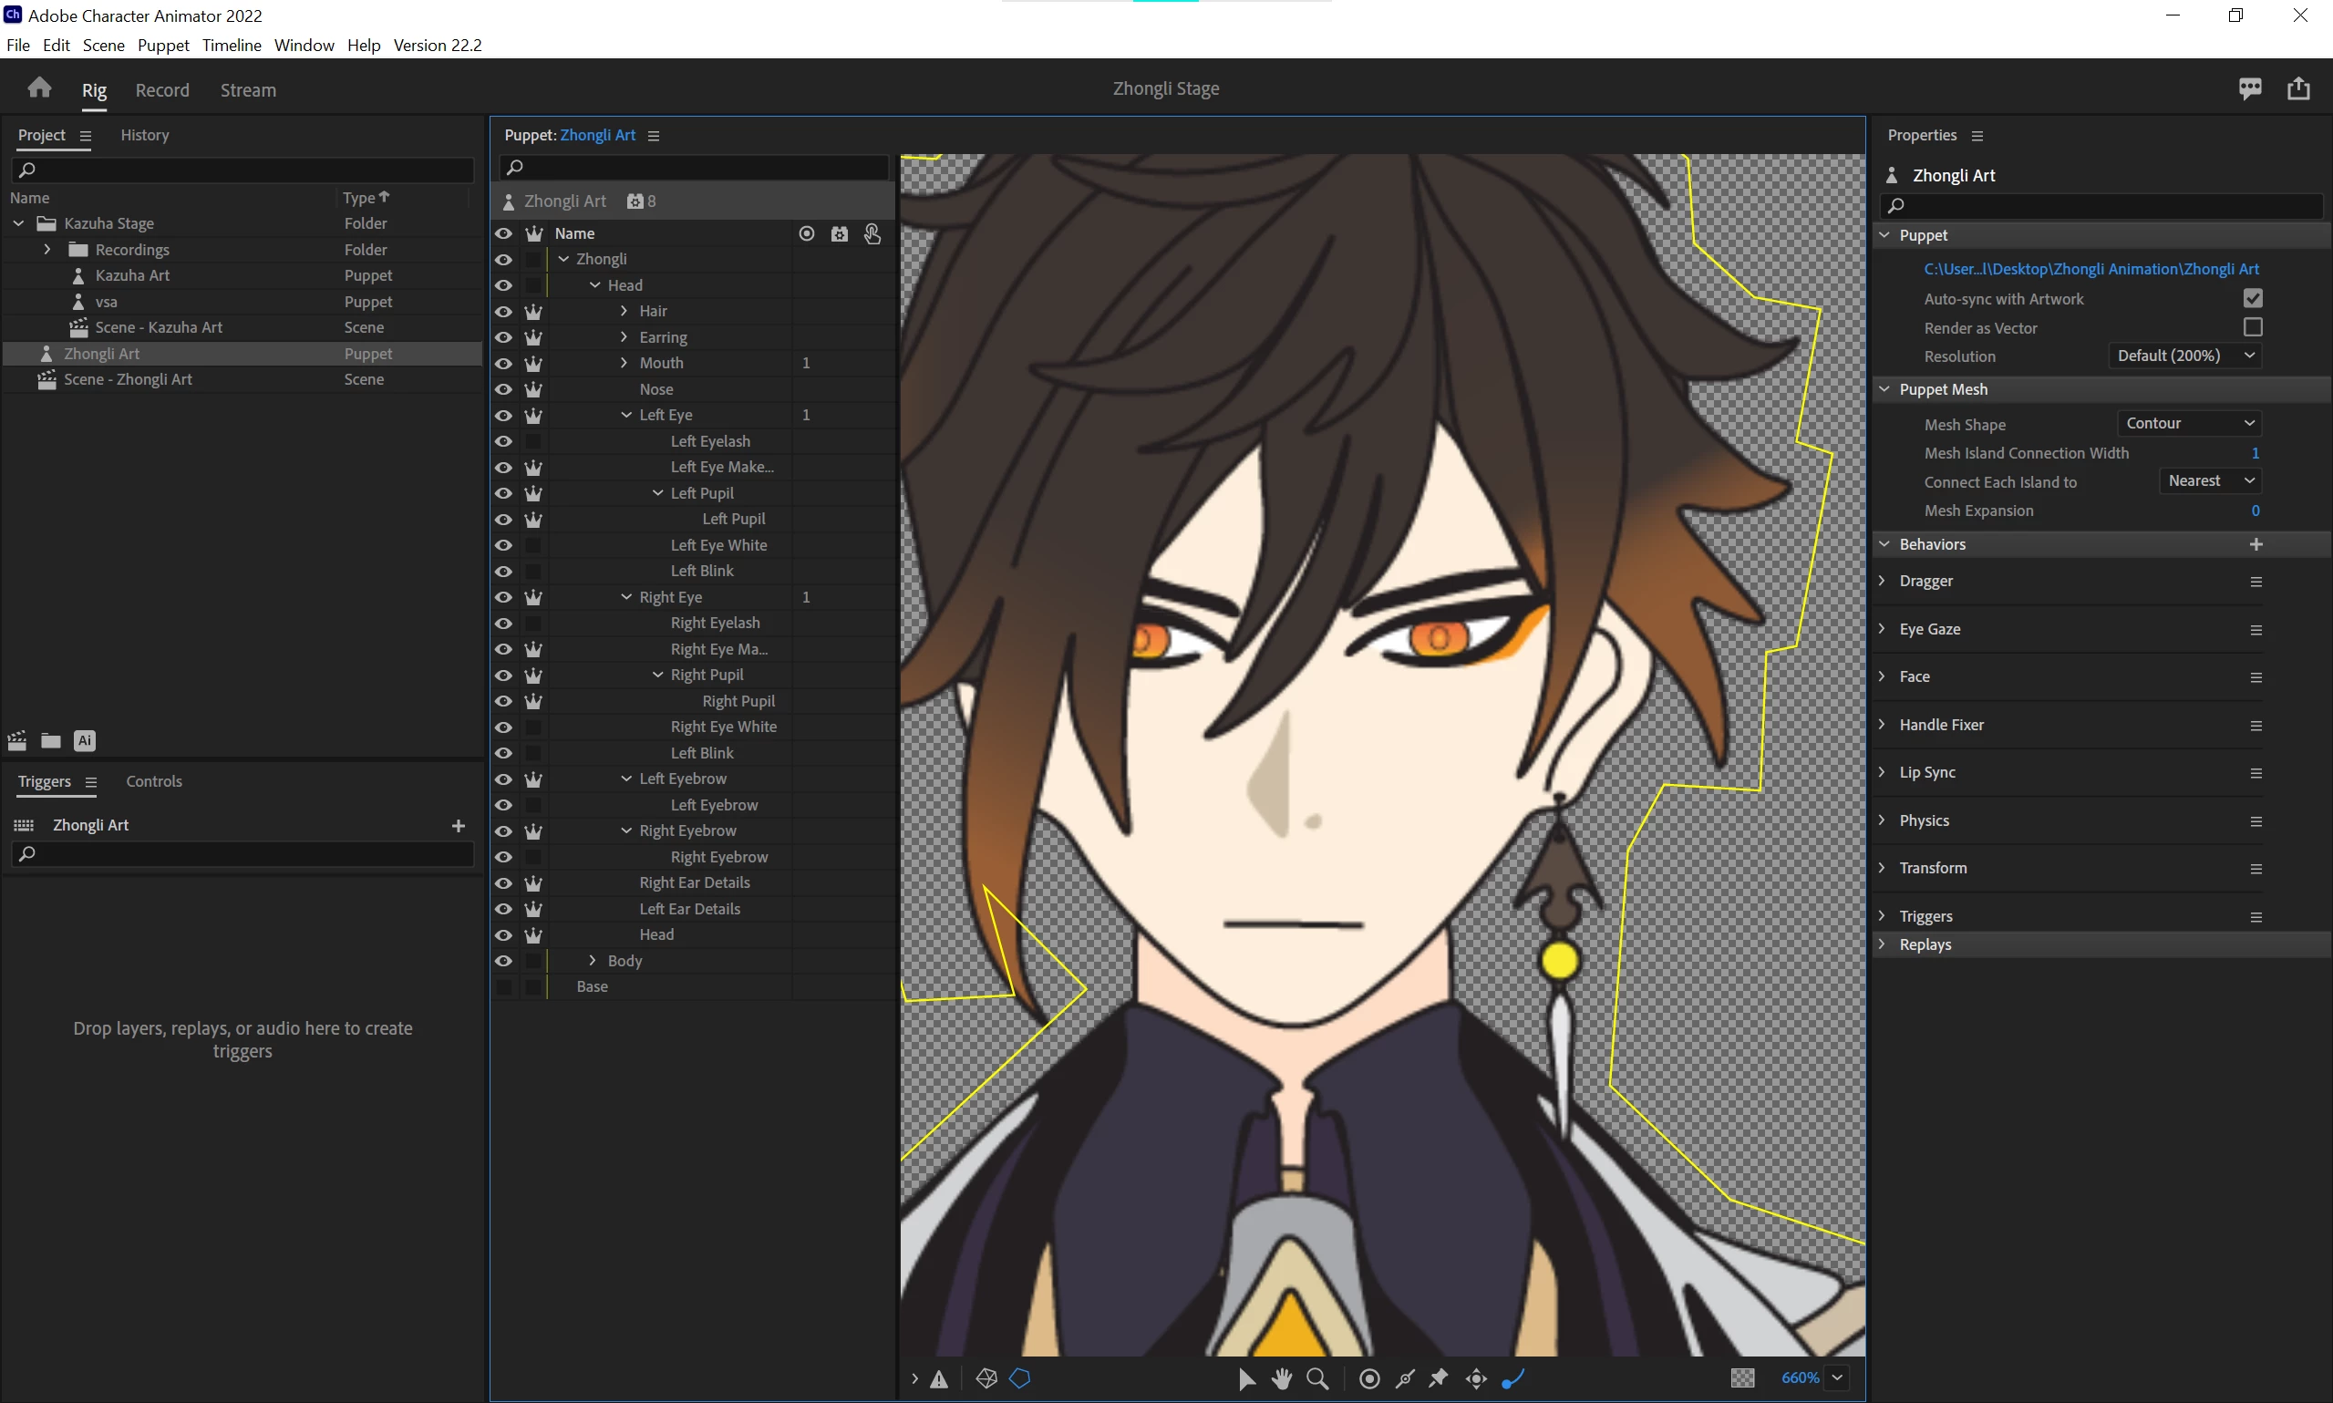The image size is (2333, 1403).
Task: Hide the Nose layer via eye icon
Action: [x=504, y=389]
